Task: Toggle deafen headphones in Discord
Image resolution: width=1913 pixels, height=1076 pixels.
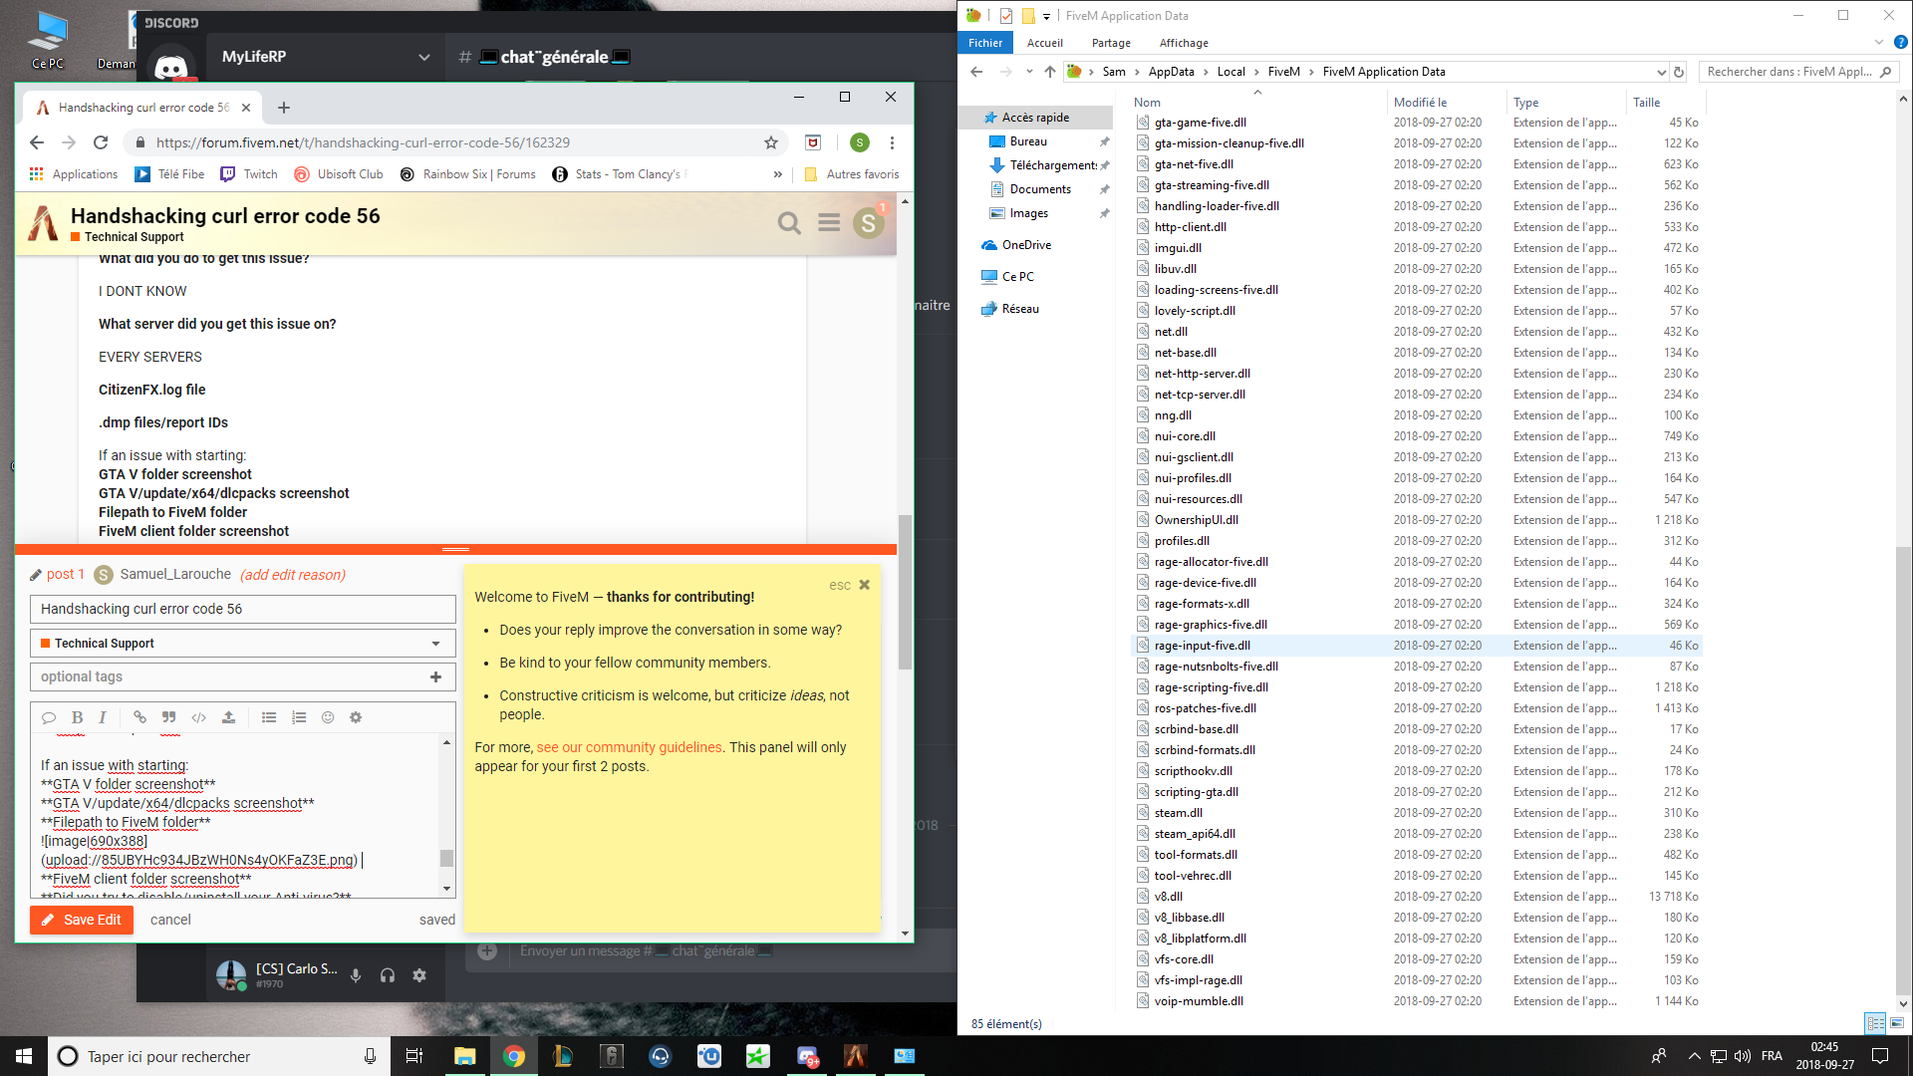Action: [x=388, y=975]
